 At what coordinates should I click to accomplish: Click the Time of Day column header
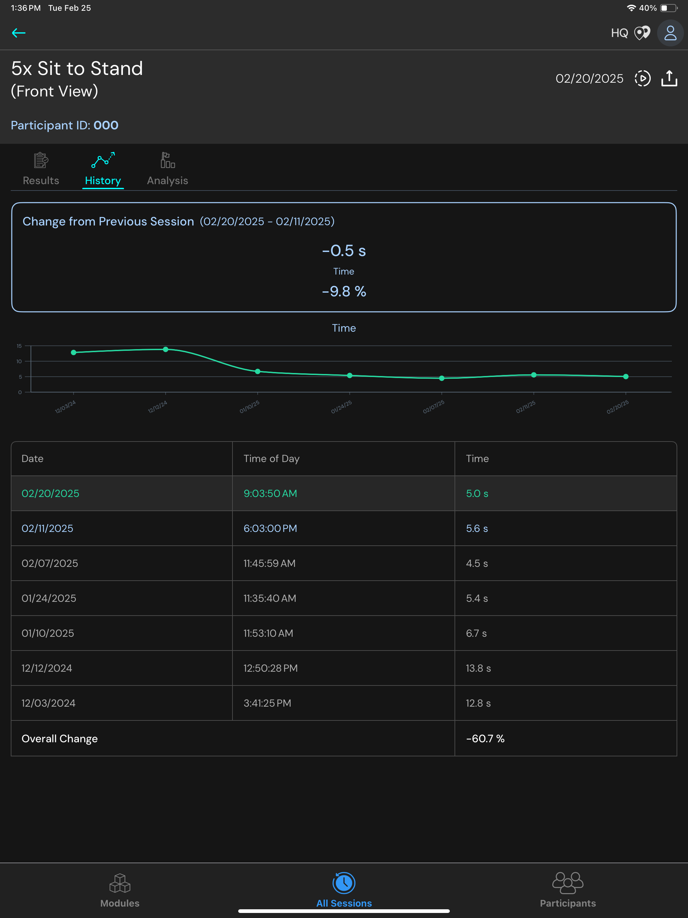[x=271, y=459]
